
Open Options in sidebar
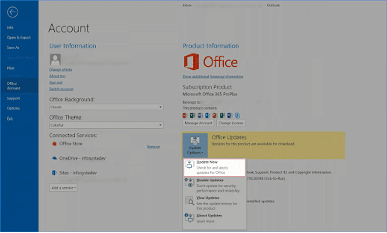[x=13, y=108]
